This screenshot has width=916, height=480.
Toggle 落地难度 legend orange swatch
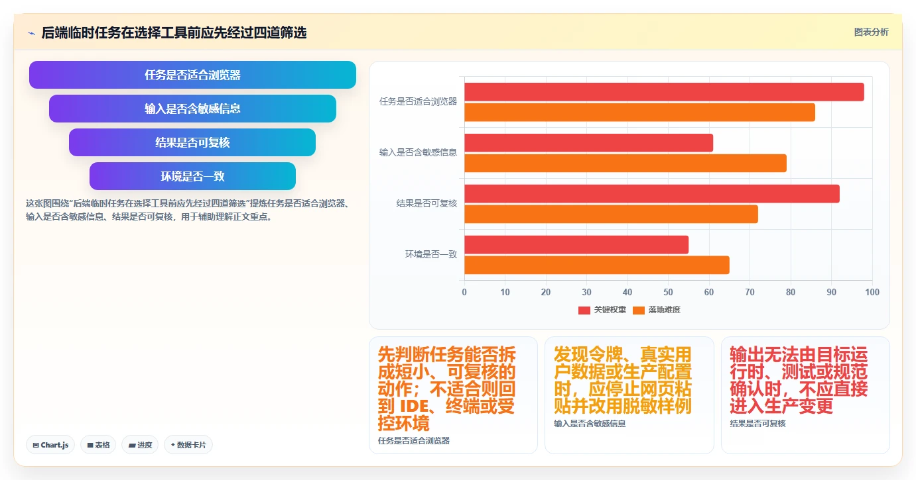(x=639, y=310)
